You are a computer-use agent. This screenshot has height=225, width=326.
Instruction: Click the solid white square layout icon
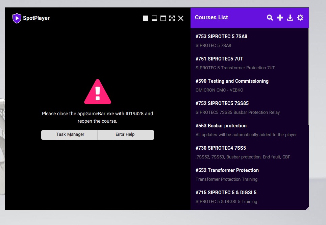pos(146,18)
